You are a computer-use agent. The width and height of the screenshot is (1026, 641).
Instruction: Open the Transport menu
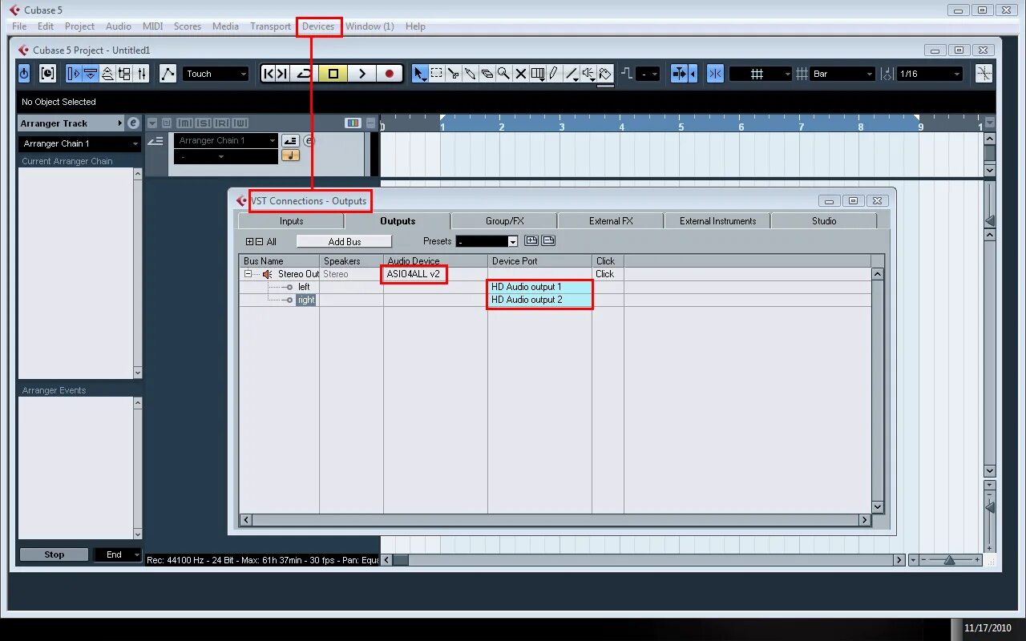270,26
